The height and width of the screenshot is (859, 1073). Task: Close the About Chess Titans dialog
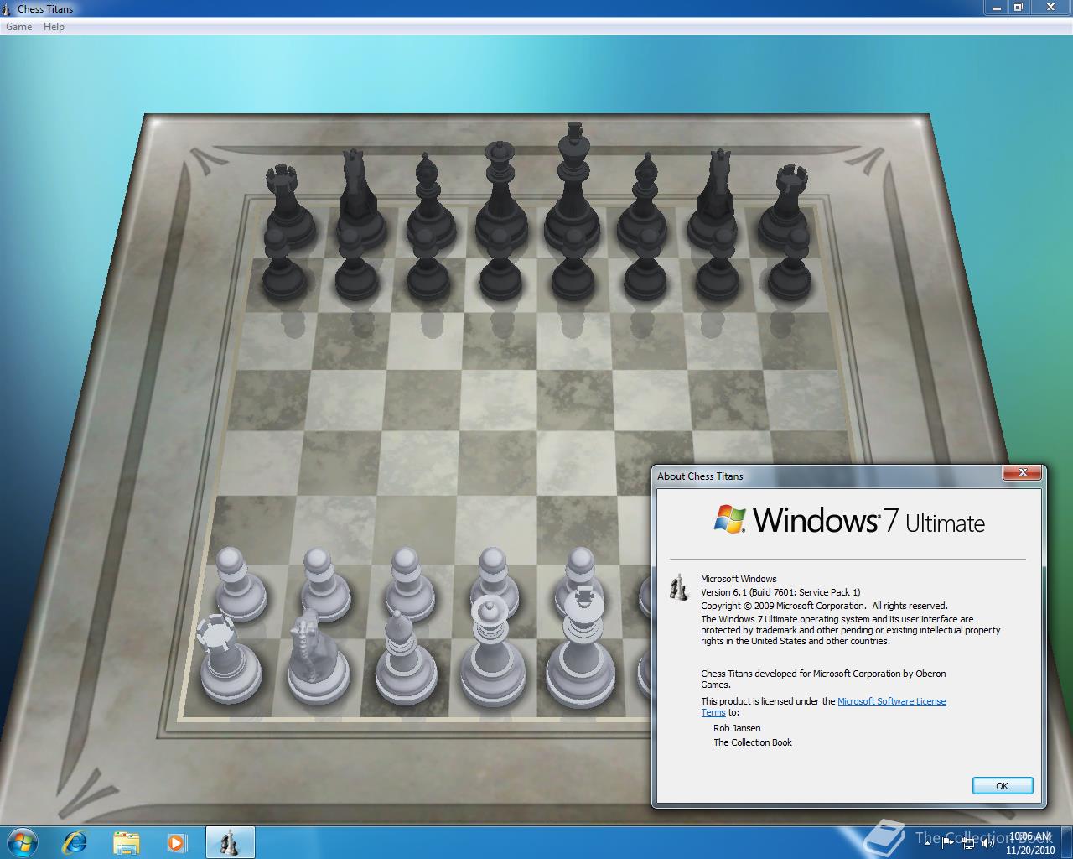1023,474
